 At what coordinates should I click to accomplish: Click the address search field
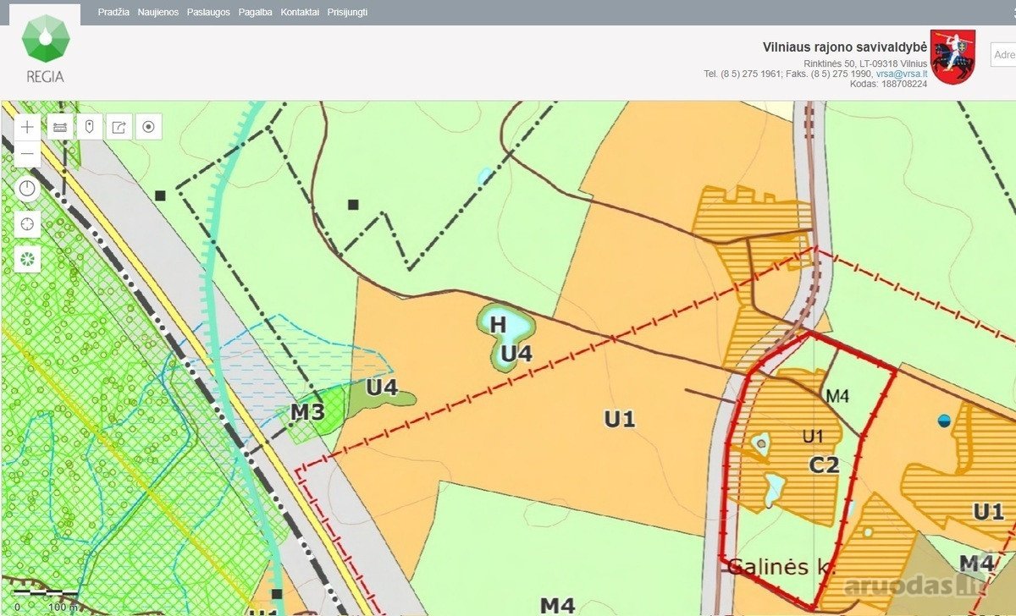(x=1003, y=55)
